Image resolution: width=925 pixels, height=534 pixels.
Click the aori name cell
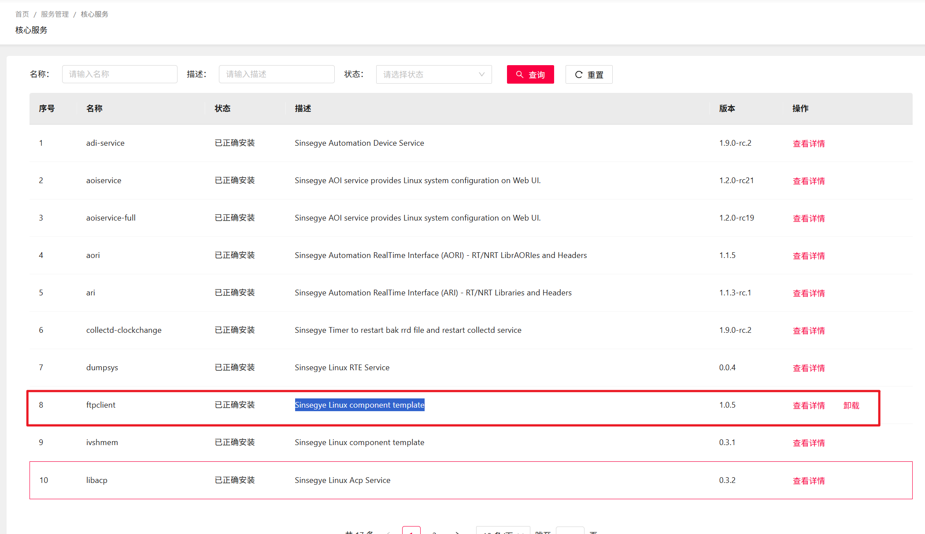click(93, 255)
